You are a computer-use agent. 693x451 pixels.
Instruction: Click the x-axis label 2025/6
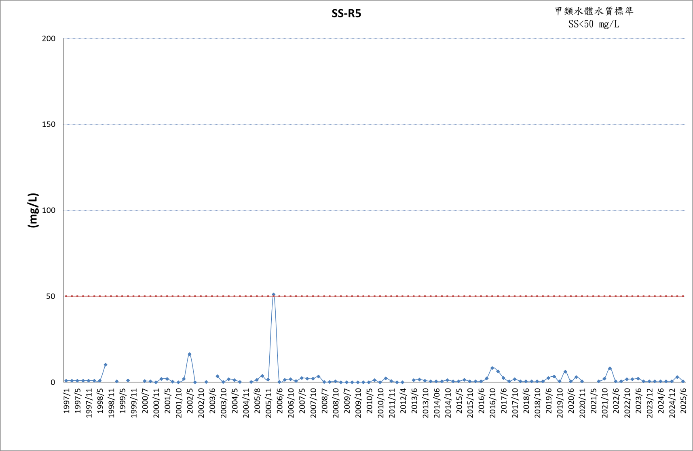pyautogui.click(x=684, y=401)
